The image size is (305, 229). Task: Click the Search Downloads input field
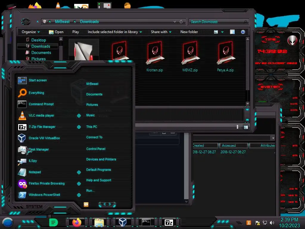(x=219, y=21)
